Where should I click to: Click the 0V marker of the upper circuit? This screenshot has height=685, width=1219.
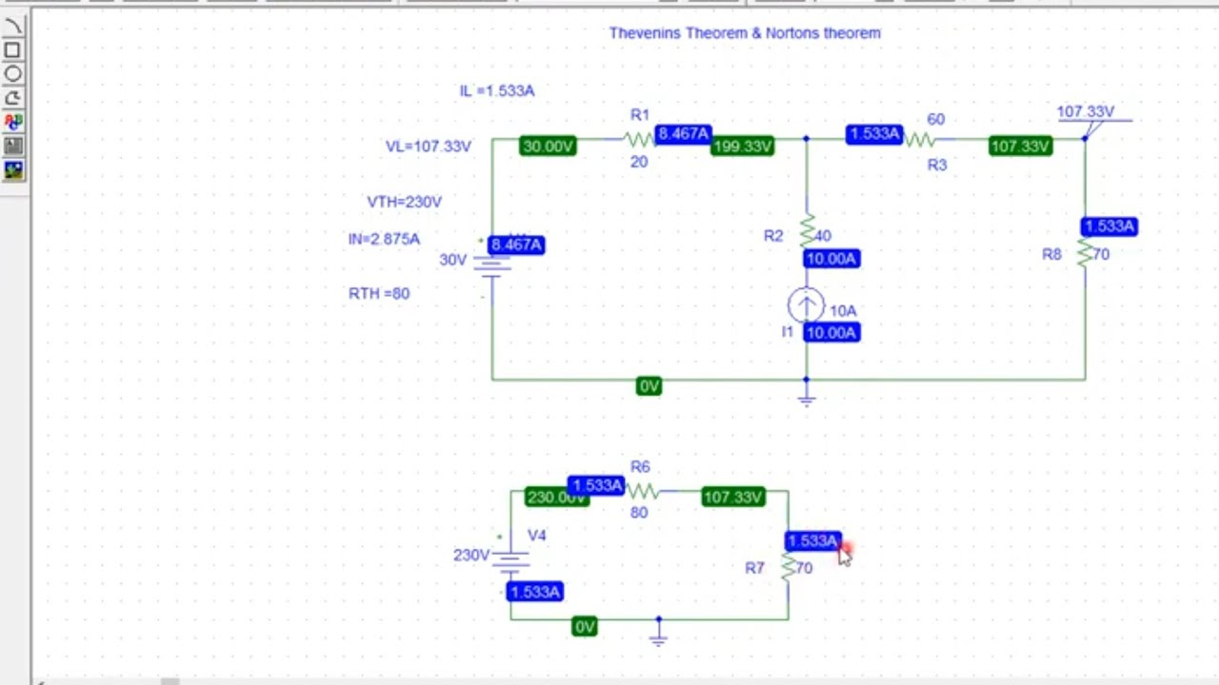649,385
